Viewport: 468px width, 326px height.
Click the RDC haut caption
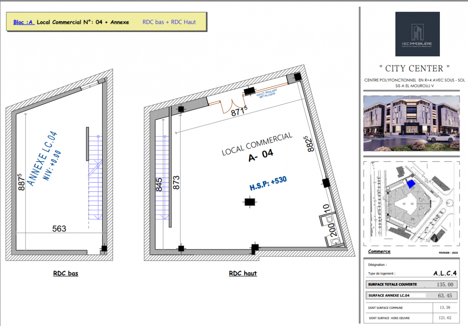tap(243, 274)
